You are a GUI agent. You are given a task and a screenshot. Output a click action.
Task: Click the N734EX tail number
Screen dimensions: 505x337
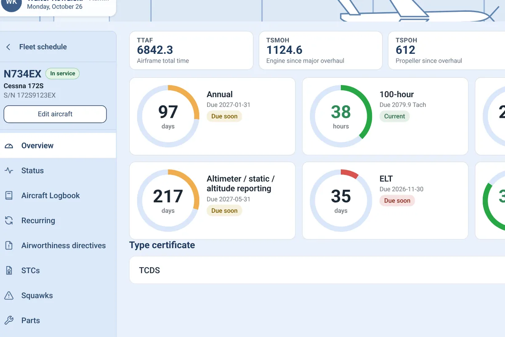(22, 74)
